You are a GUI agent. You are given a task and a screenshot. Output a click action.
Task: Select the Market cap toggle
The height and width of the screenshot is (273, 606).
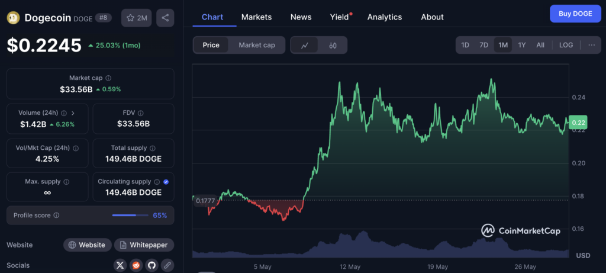coord(257,45)
